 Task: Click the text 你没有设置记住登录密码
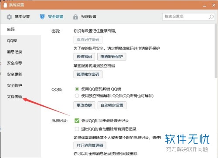[x=95, y=31]
